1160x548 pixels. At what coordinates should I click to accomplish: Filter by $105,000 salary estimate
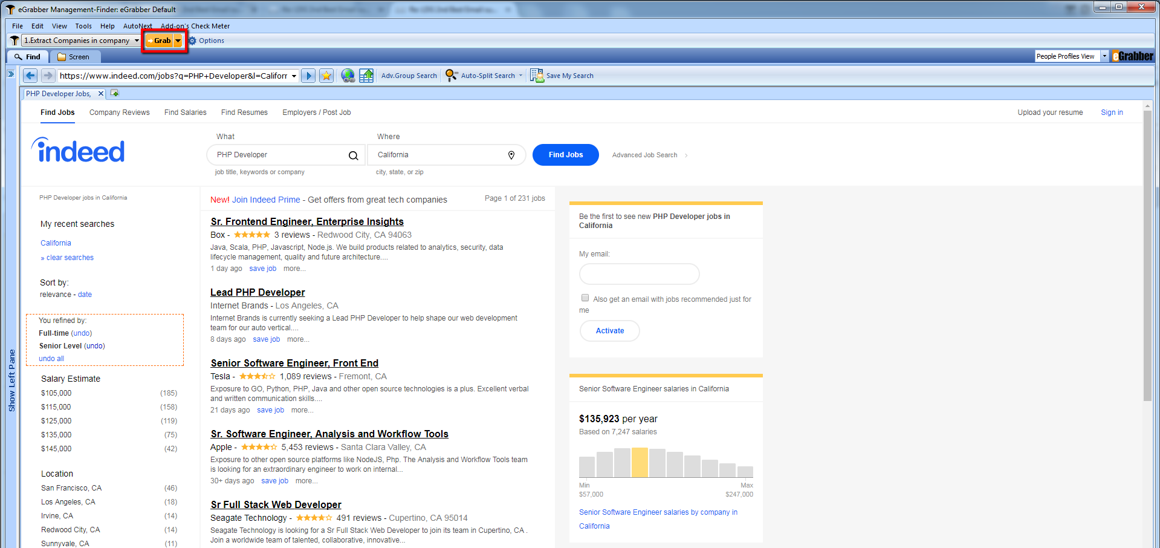tap(56, 393)
